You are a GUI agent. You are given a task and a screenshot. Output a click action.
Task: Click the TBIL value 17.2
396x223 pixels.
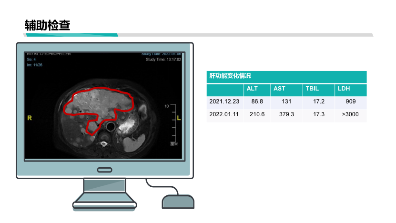pos(319,101)
